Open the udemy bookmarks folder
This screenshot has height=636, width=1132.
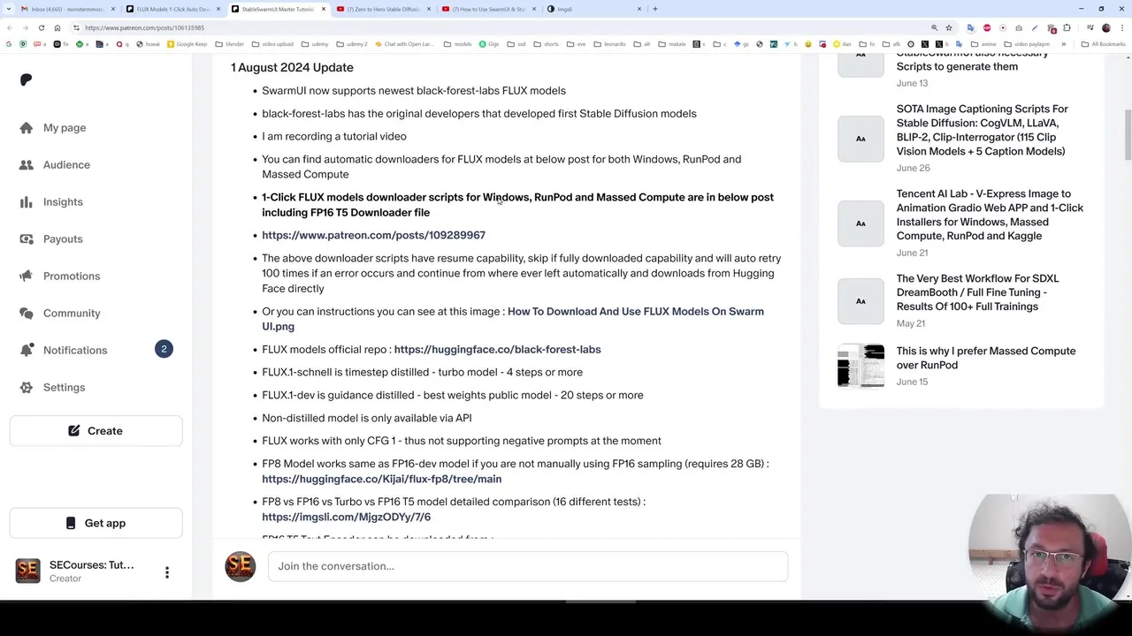tap(315, 44)
